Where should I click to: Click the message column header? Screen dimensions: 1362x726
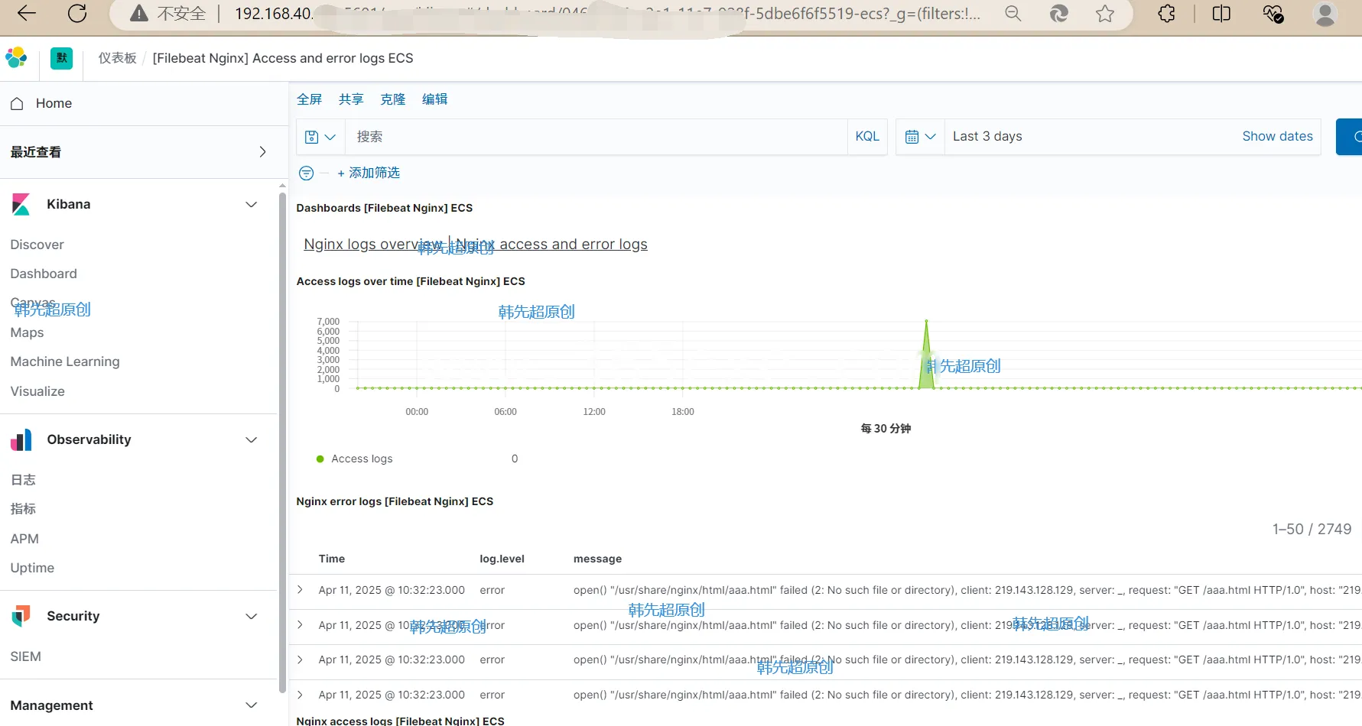[x=598, y=559]
